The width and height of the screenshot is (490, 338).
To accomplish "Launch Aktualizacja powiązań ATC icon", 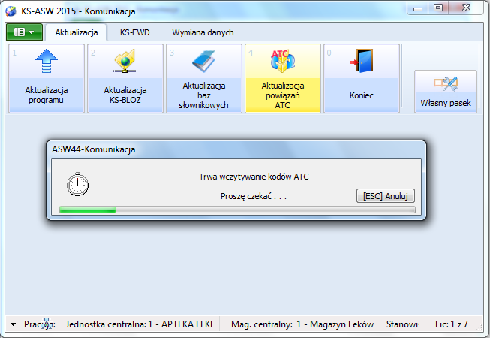I will coord(282,61).
